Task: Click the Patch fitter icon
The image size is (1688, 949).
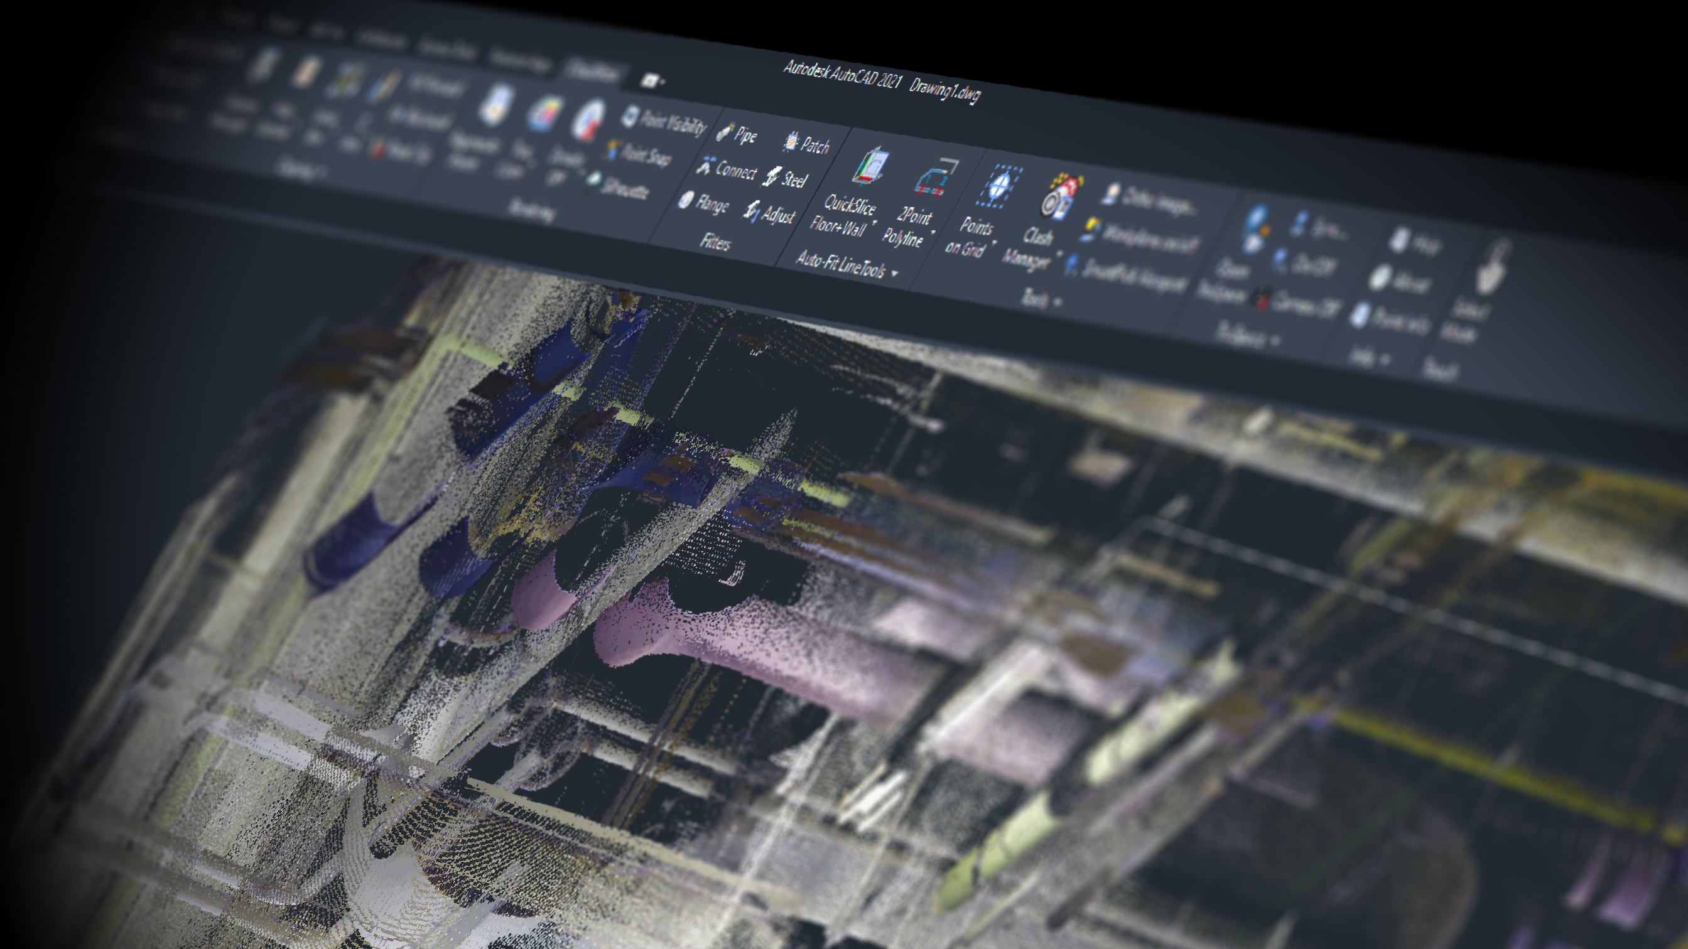Action: point(792,142)
